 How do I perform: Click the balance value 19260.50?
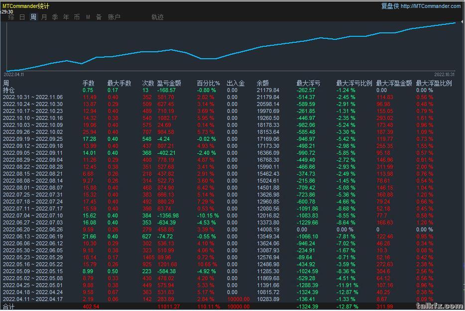click(268, 118)
